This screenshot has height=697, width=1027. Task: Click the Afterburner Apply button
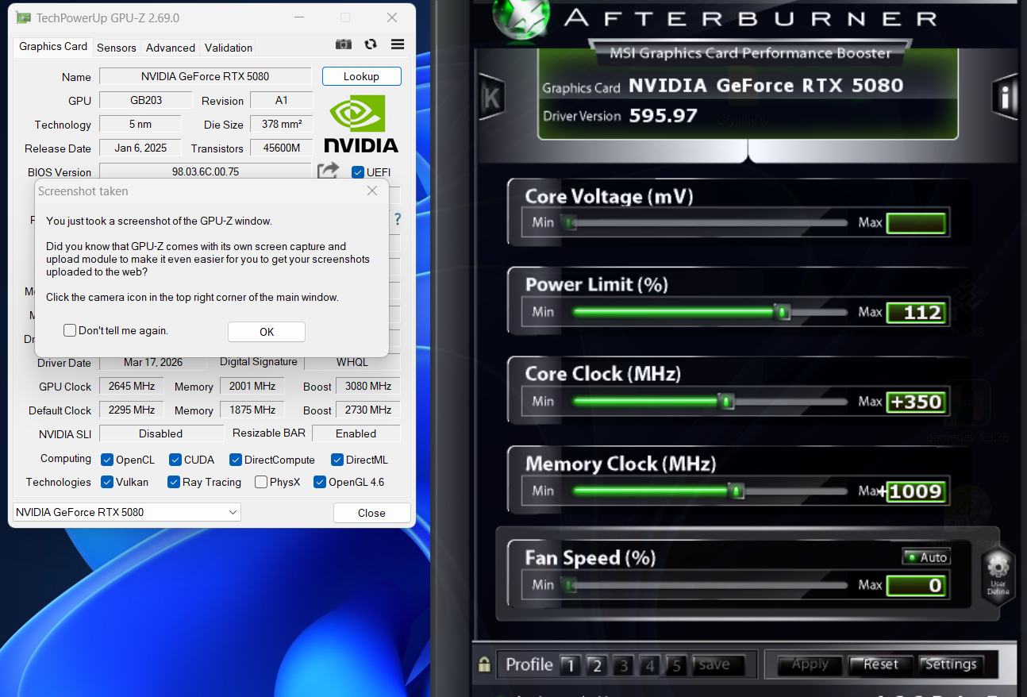point(810,665)
